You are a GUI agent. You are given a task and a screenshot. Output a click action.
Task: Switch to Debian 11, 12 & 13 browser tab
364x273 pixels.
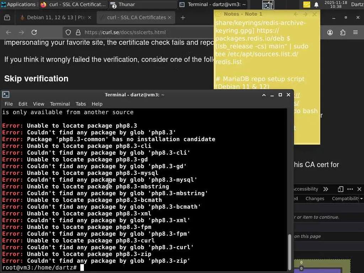click(55, 17)
